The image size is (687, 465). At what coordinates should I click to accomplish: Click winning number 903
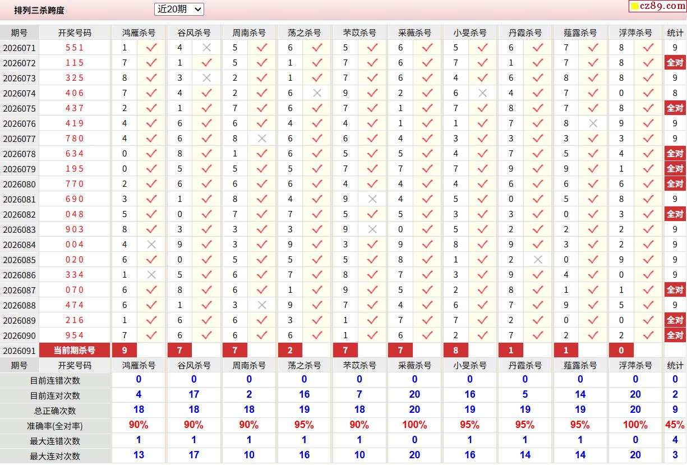point(75,229)
